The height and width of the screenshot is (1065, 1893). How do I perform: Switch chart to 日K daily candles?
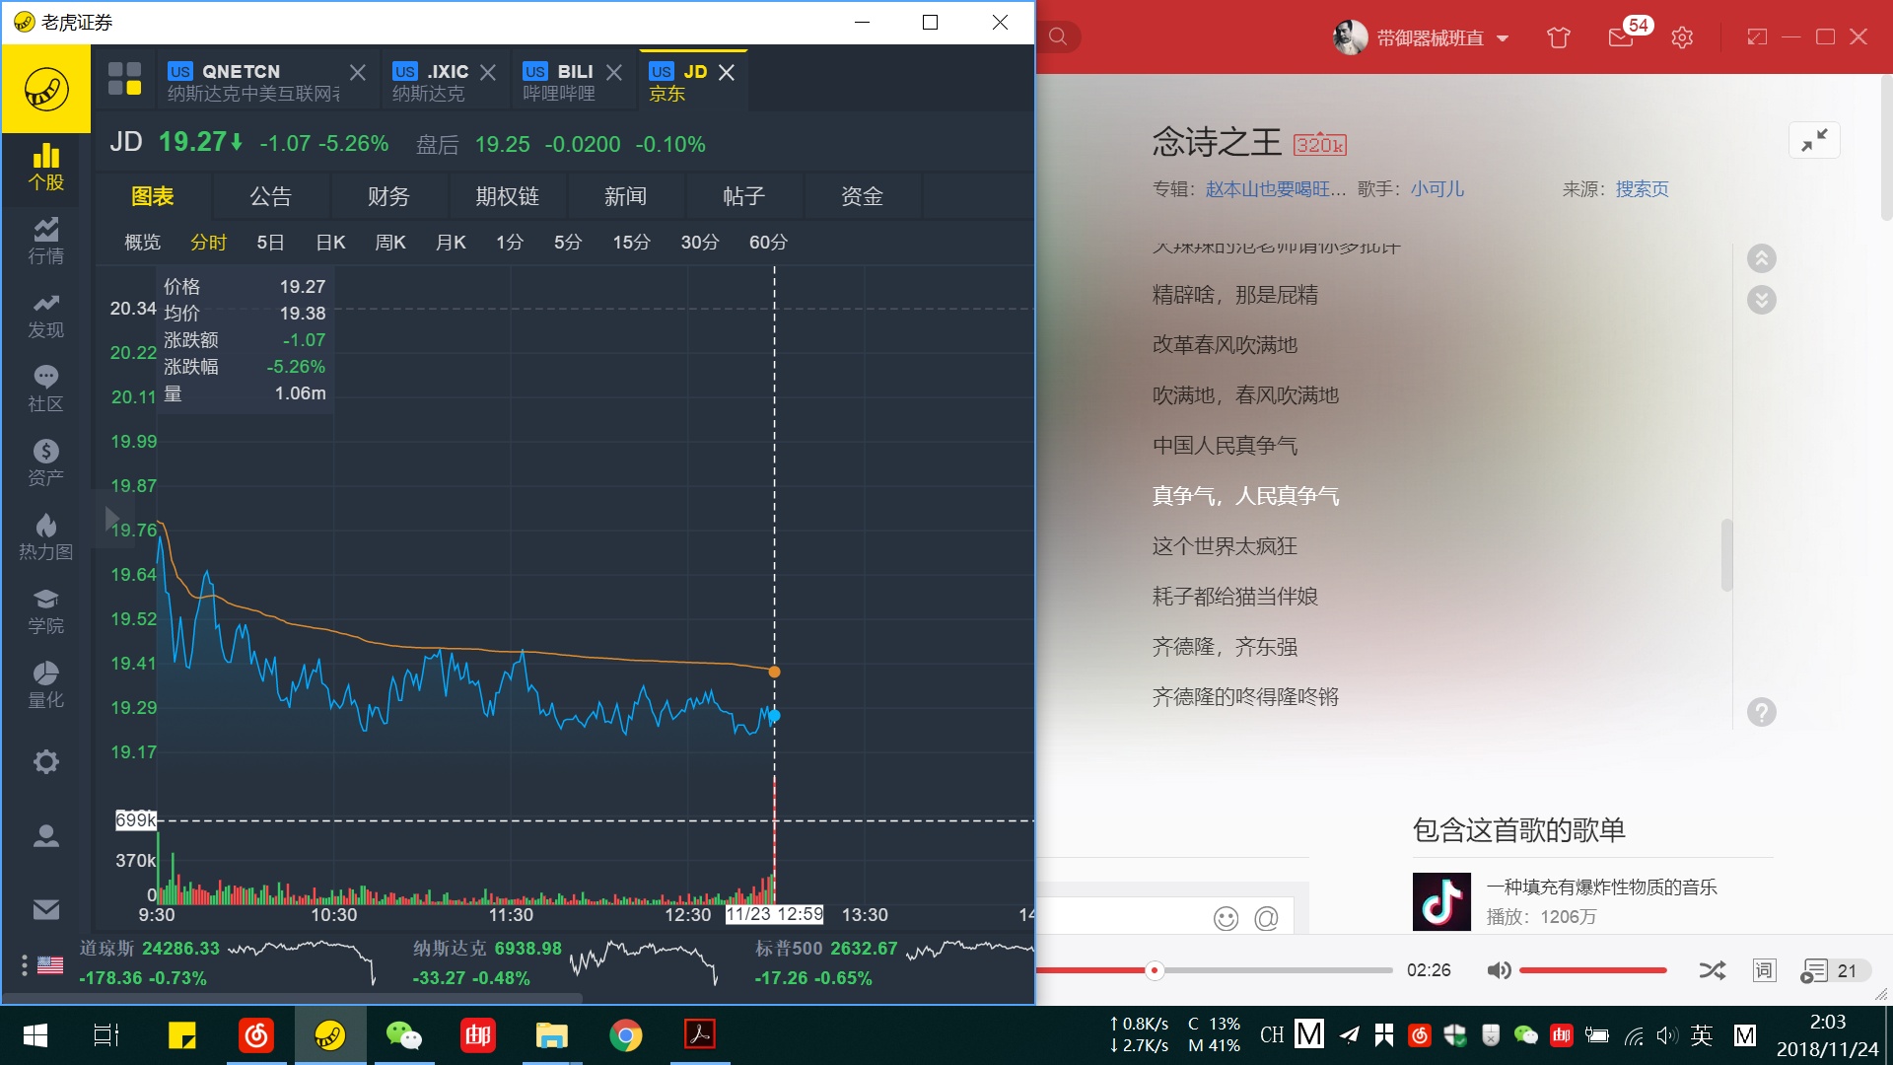tap(330, 242)
